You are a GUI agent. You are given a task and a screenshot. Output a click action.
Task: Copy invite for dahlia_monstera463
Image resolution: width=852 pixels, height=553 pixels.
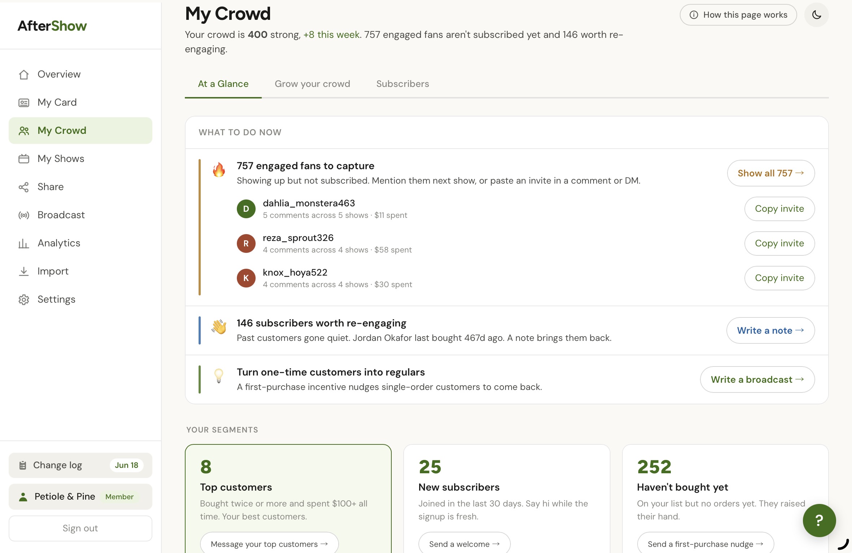point(779,209)
